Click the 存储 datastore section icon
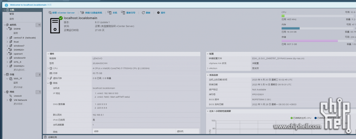The image size is (356, 139). pos(8,75)
